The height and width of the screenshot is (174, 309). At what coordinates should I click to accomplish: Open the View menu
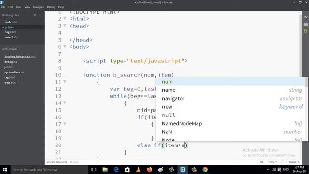click(27, 7)
